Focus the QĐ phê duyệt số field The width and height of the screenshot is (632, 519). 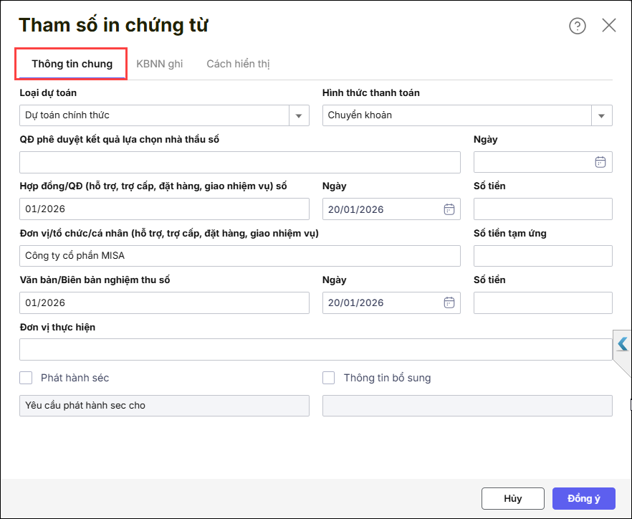point(239,162)
